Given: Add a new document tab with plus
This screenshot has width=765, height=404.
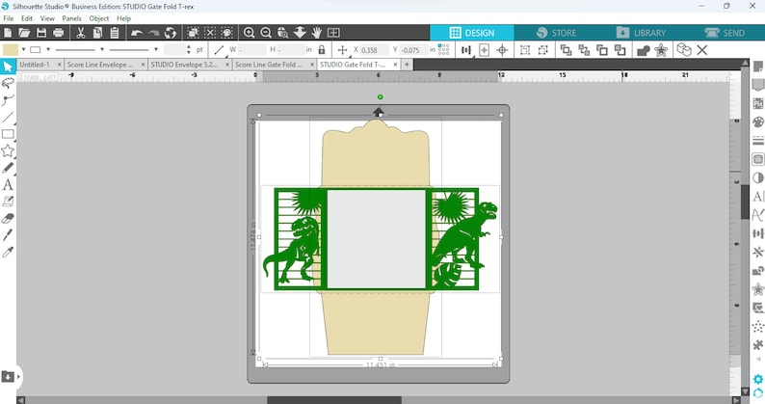Looking at the screenshot, I should pyautogui.click(x=407, y=65).
